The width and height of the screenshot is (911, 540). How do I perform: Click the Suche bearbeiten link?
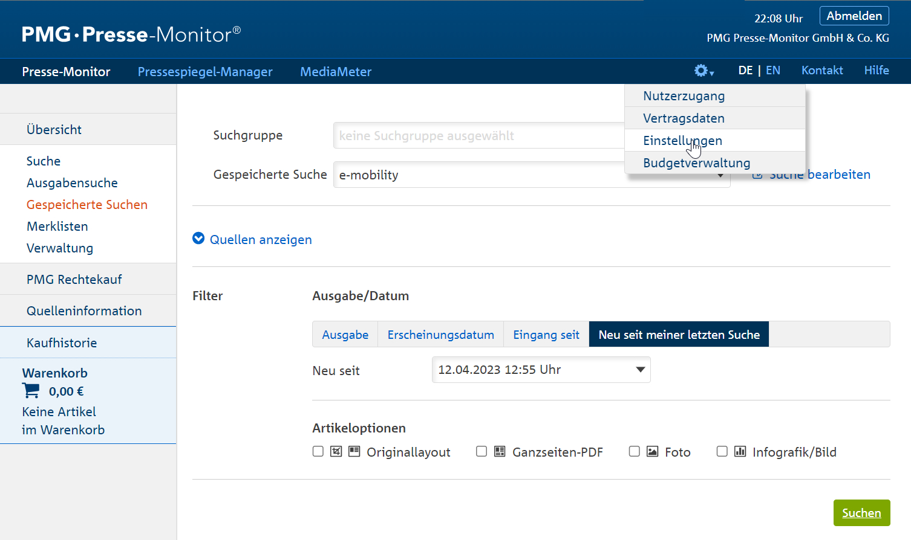820,175
